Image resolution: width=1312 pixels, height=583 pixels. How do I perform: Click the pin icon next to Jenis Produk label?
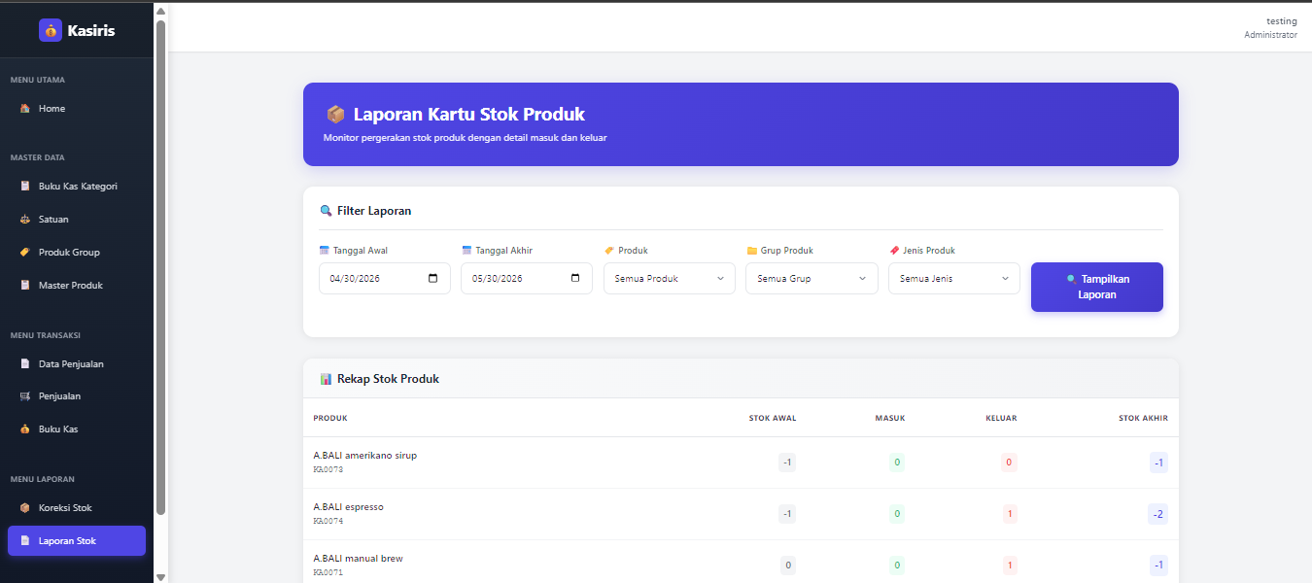point(894,251)
